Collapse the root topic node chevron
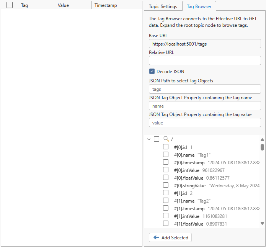Viewport: 266px width, 247px height. coord(149,139)
